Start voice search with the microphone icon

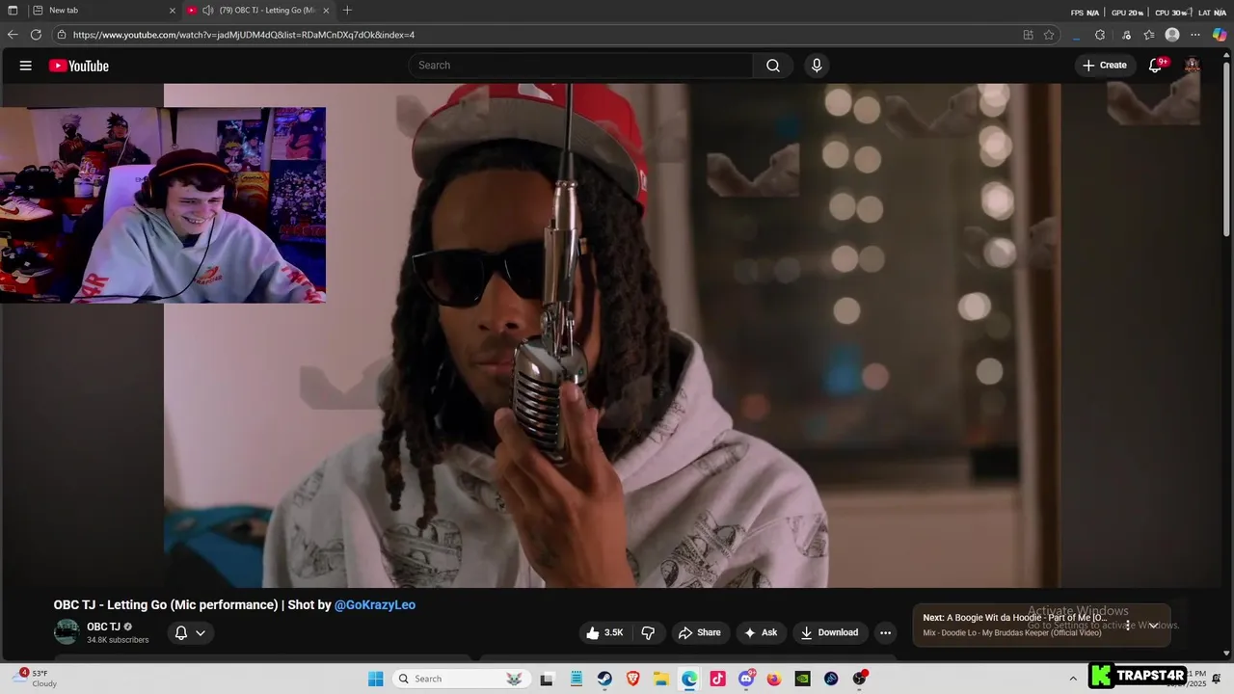817,66
